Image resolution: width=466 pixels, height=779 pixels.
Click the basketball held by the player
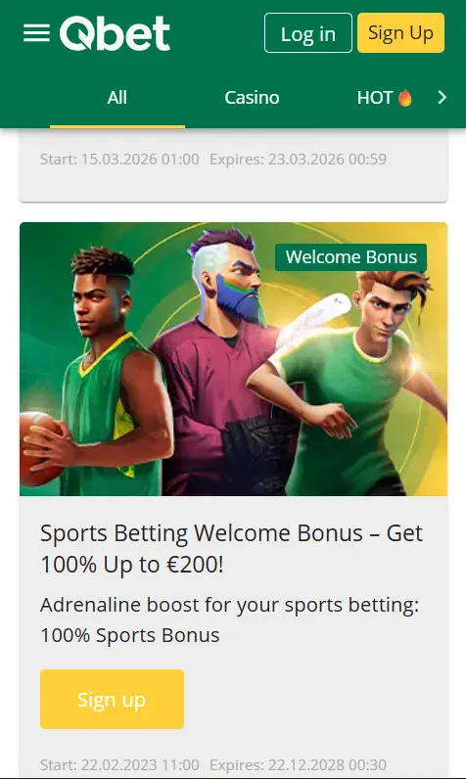click(x=40, y=448)
